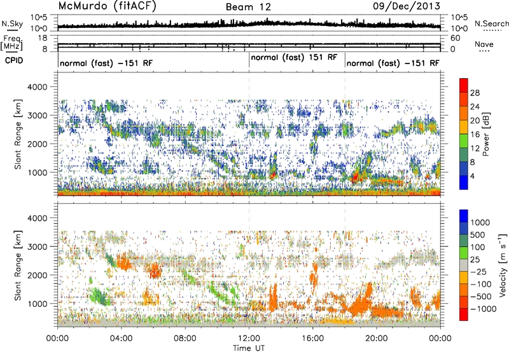Click the '16' Power colorbar label
Viewport: 509px width, 352px height.
(475, 135)
